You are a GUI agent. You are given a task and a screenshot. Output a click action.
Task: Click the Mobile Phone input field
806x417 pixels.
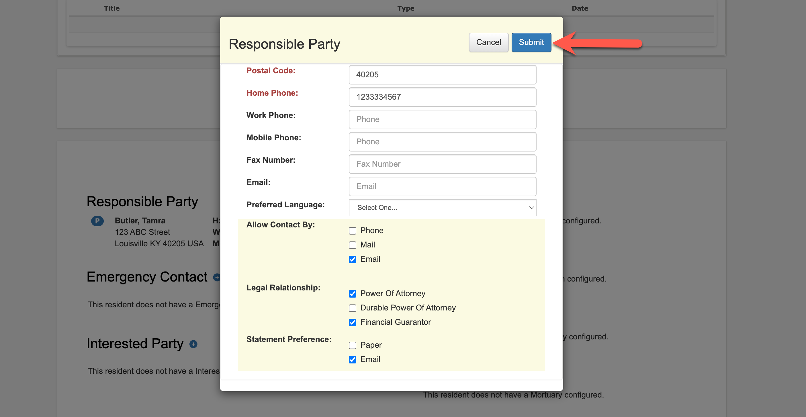click(x=442, y=141)
